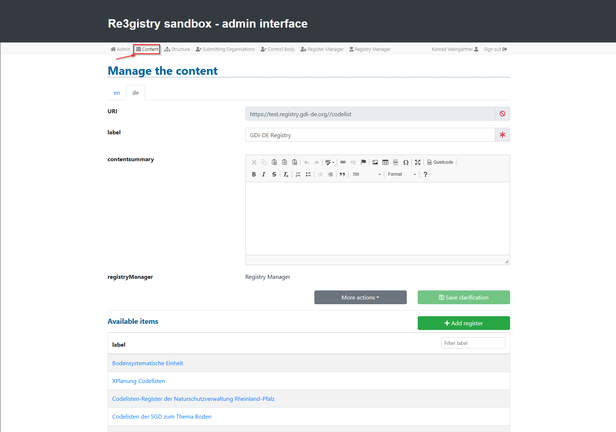
Task: Insert an anchor using flag icon
Action: 363,162
